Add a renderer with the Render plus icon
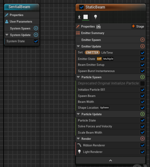Viewport: 150px width, 167px height. click(142, 139)
